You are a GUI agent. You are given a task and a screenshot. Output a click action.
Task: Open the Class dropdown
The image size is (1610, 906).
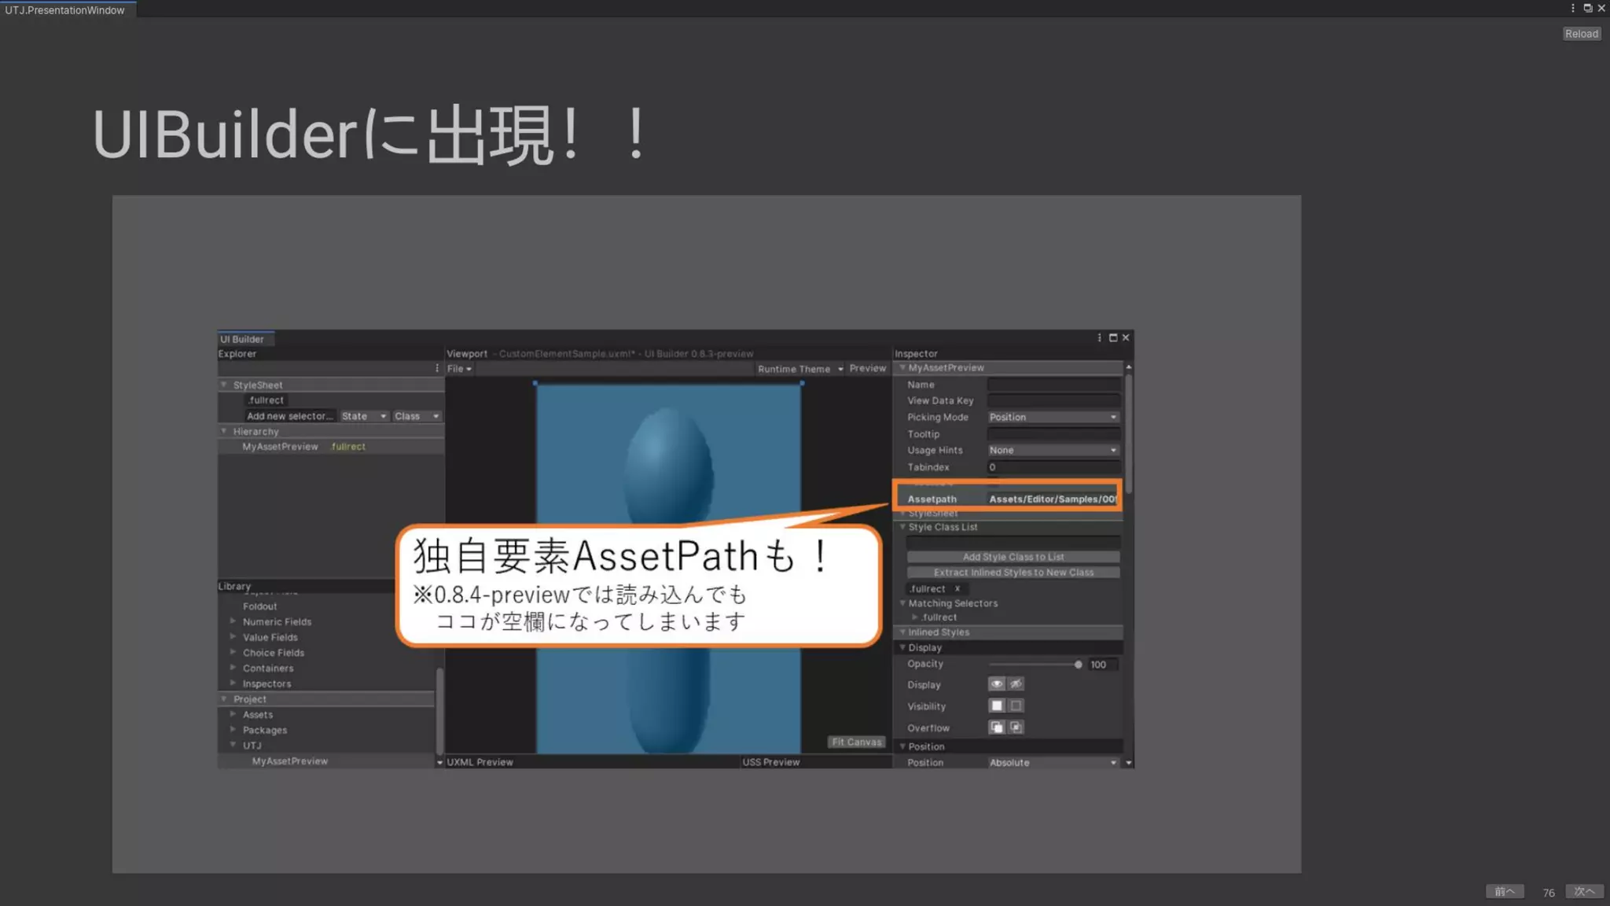click(x=417, y=416)
